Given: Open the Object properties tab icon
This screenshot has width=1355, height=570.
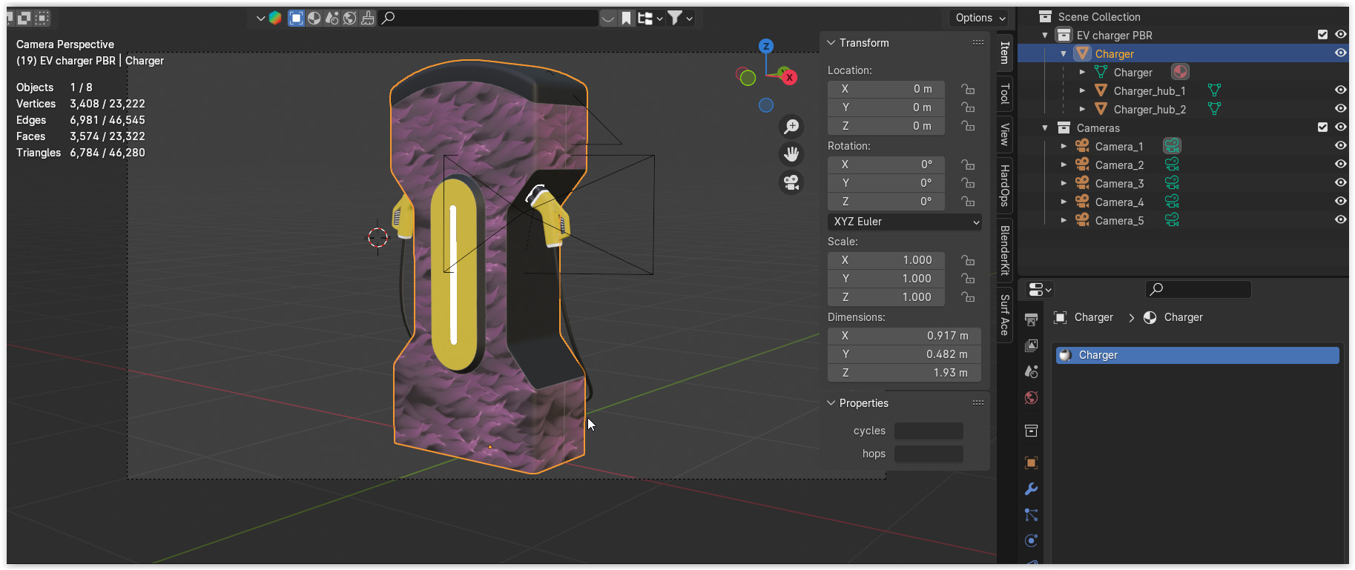Looking at the screenshot, I should click(1031, 463).
